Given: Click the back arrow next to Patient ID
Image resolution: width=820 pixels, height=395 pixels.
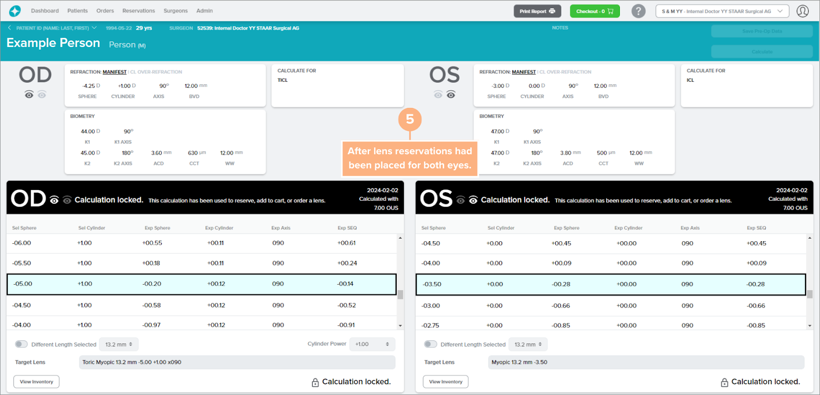Looking at the screenshot, I should pyautogui.click(x=10, y=28).
